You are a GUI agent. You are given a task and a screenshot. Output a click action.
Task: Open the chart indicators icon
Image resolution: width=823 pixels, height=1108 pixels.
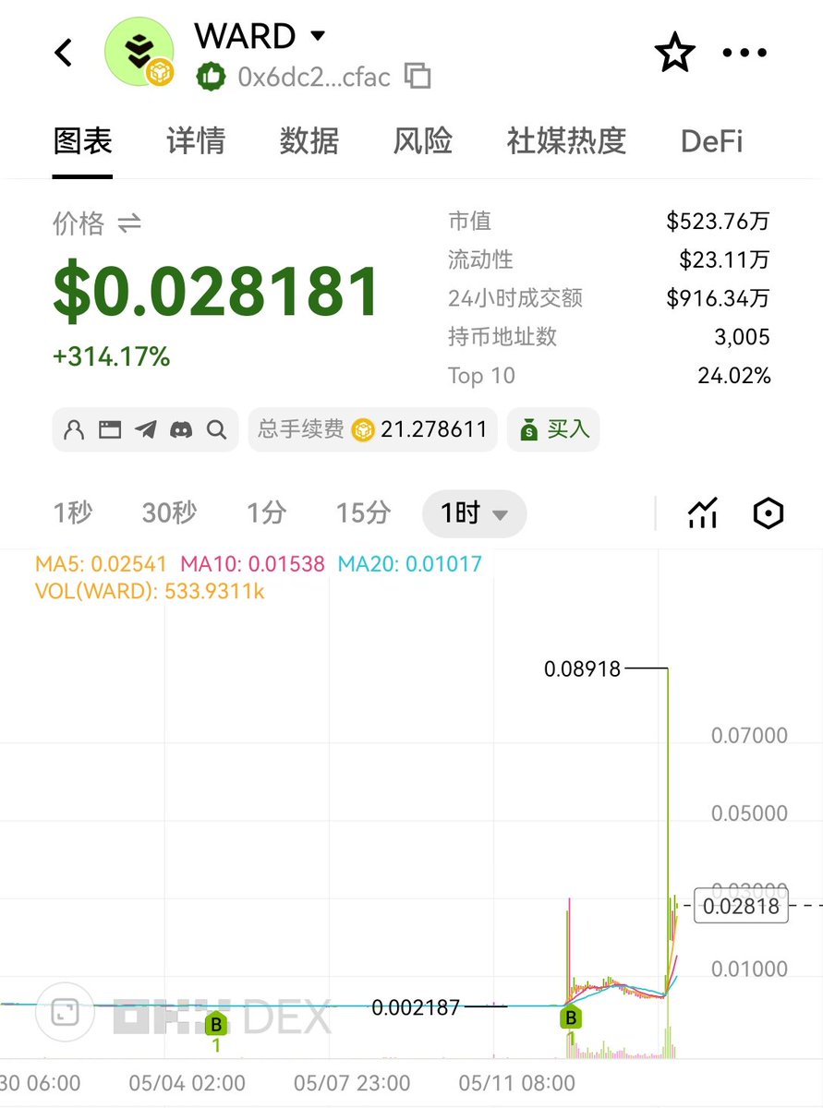(x=703, y=513)
